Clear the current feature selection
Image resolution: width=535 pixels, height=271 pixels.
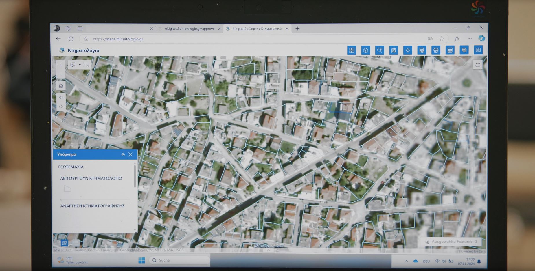[x=87, y=65]
